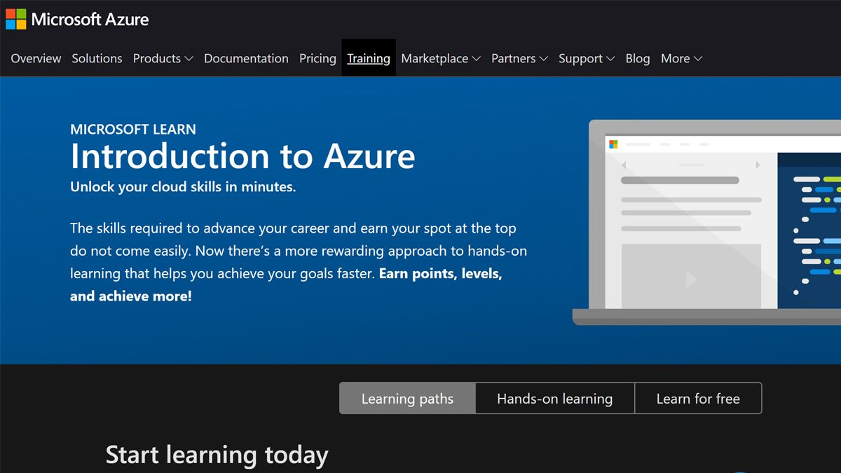
Task: Click the Start learning today heading
Action: (217, 455)
